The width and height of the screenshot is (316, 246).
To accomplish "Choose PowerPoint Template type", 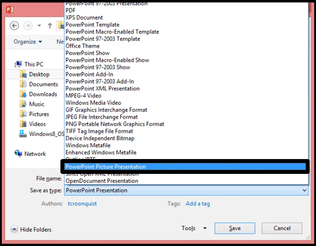I will click(186, 25).
